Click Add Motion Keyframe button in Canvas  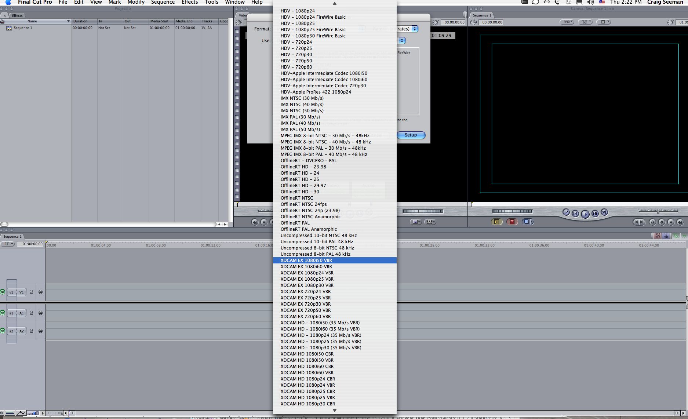click(x=662, y=222)
